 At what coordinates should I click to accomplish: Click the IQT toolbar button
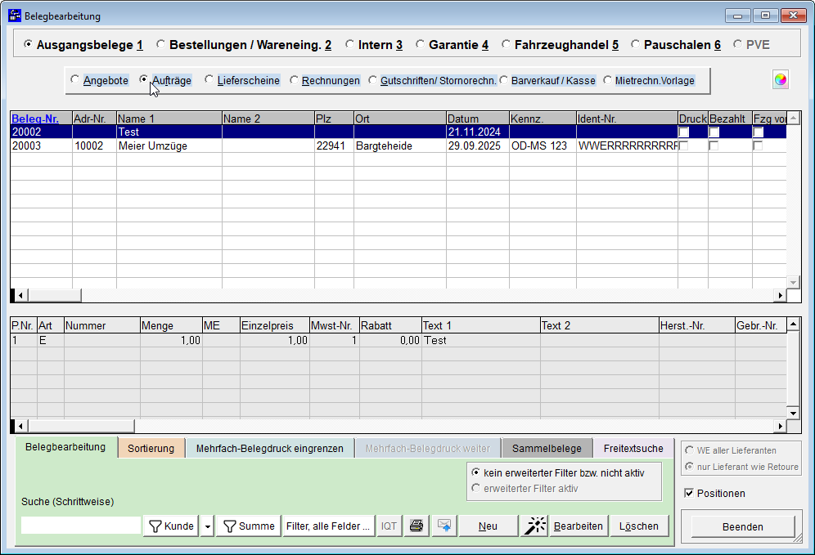point(389,526)
